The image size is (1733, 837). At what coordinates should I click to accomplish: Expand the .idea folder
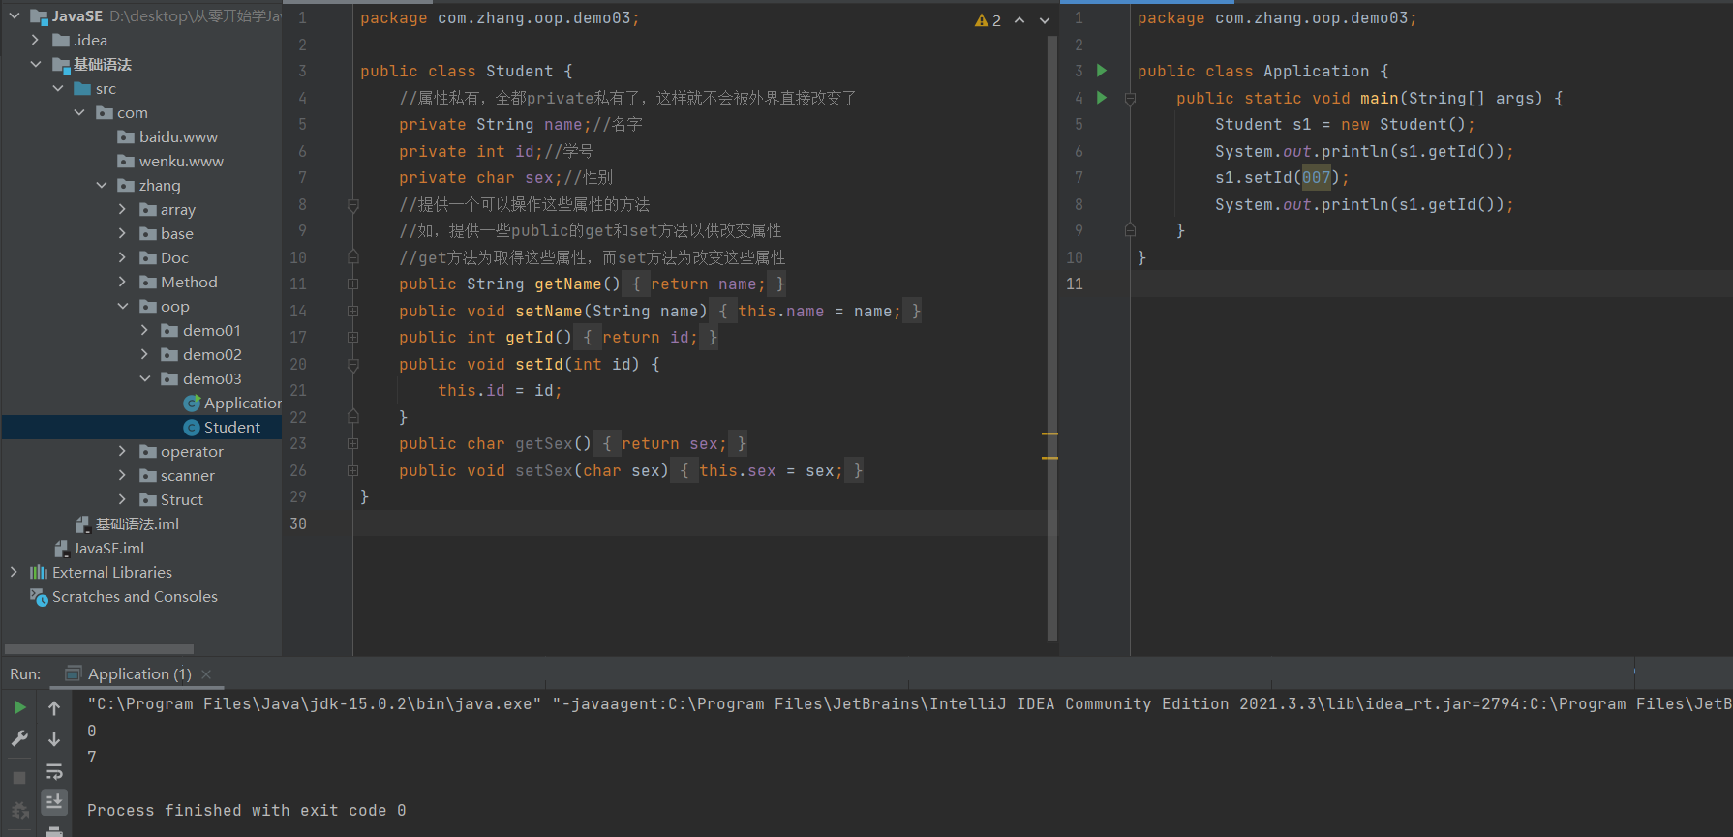pos(36,40)
